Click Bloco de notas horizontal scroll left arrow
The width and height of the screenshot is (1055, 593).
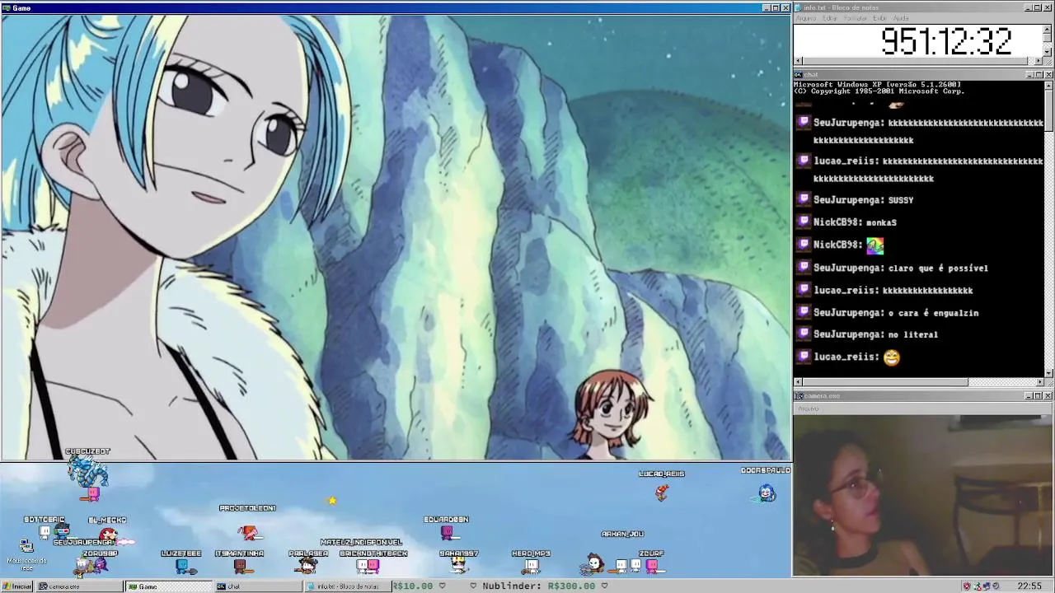(798, 61)
